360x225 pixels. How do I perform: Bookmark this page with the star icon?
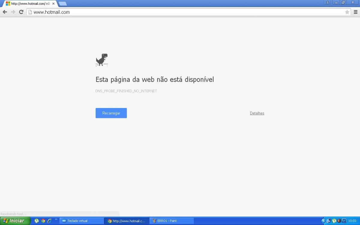[347, 12]
